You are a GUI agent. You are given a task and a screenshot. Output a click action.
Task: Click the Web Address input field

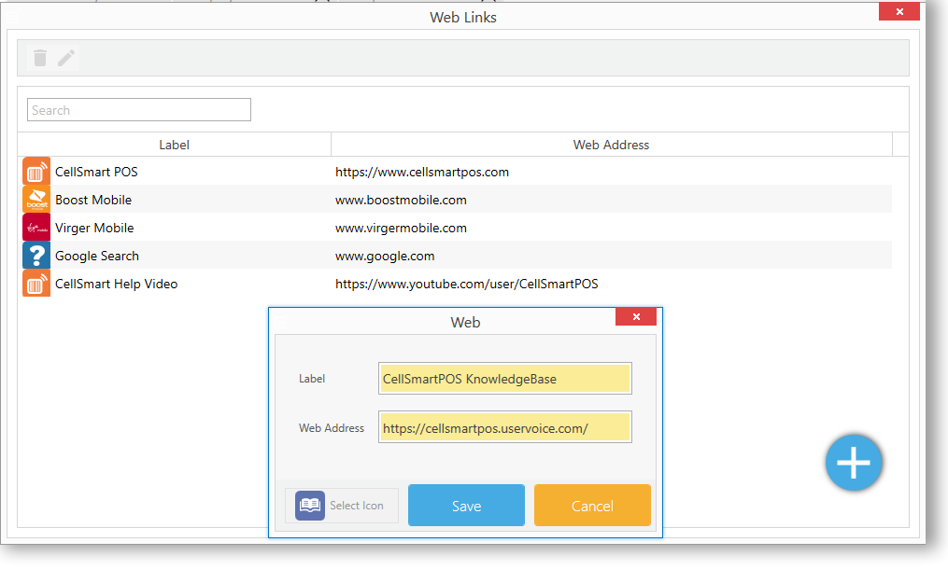(x=504, y=428)
